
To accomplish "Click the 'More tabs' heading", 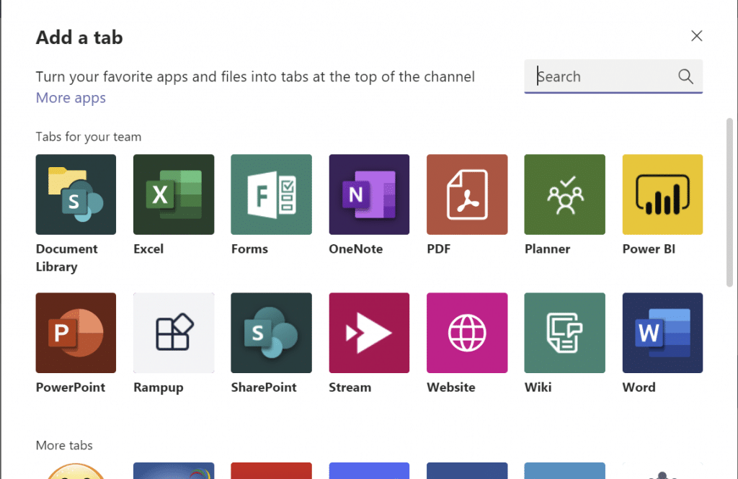I will coord(64,445).
